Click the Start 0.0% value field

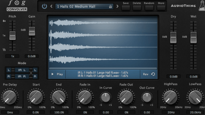pyautogui.click(x=36, y=112)
